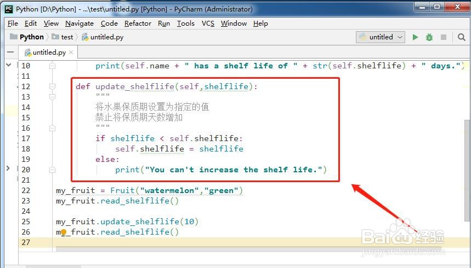
Task: Click 'else:' keyword on line 19
Action: point(107,160)
